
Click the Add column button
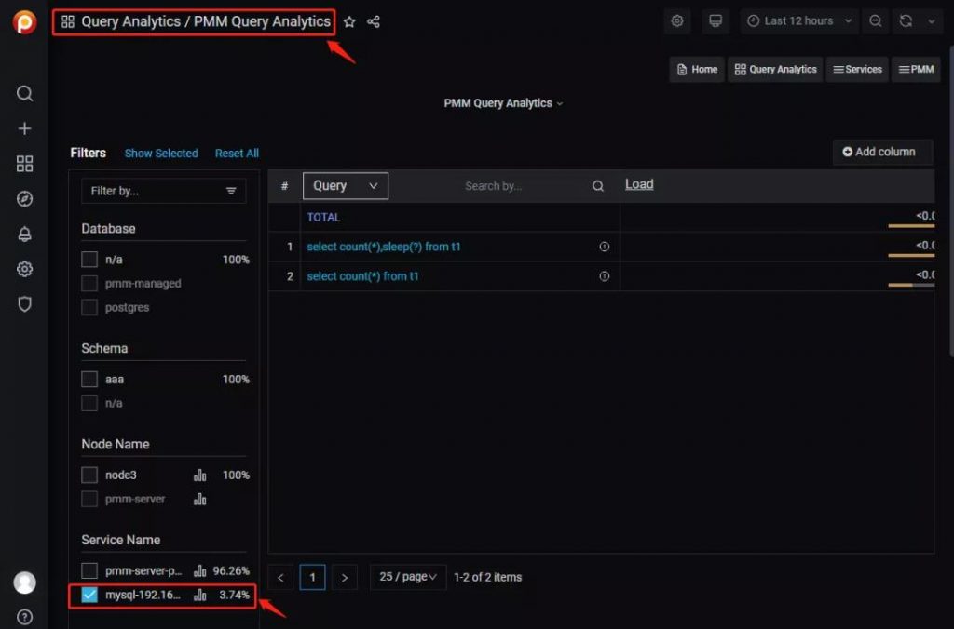882,152
